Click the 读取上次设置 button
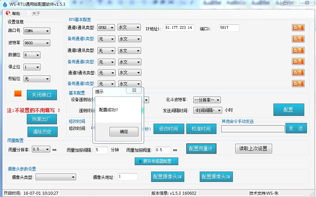The width and height of the screenshot is (316, 197). coord(254,149)
